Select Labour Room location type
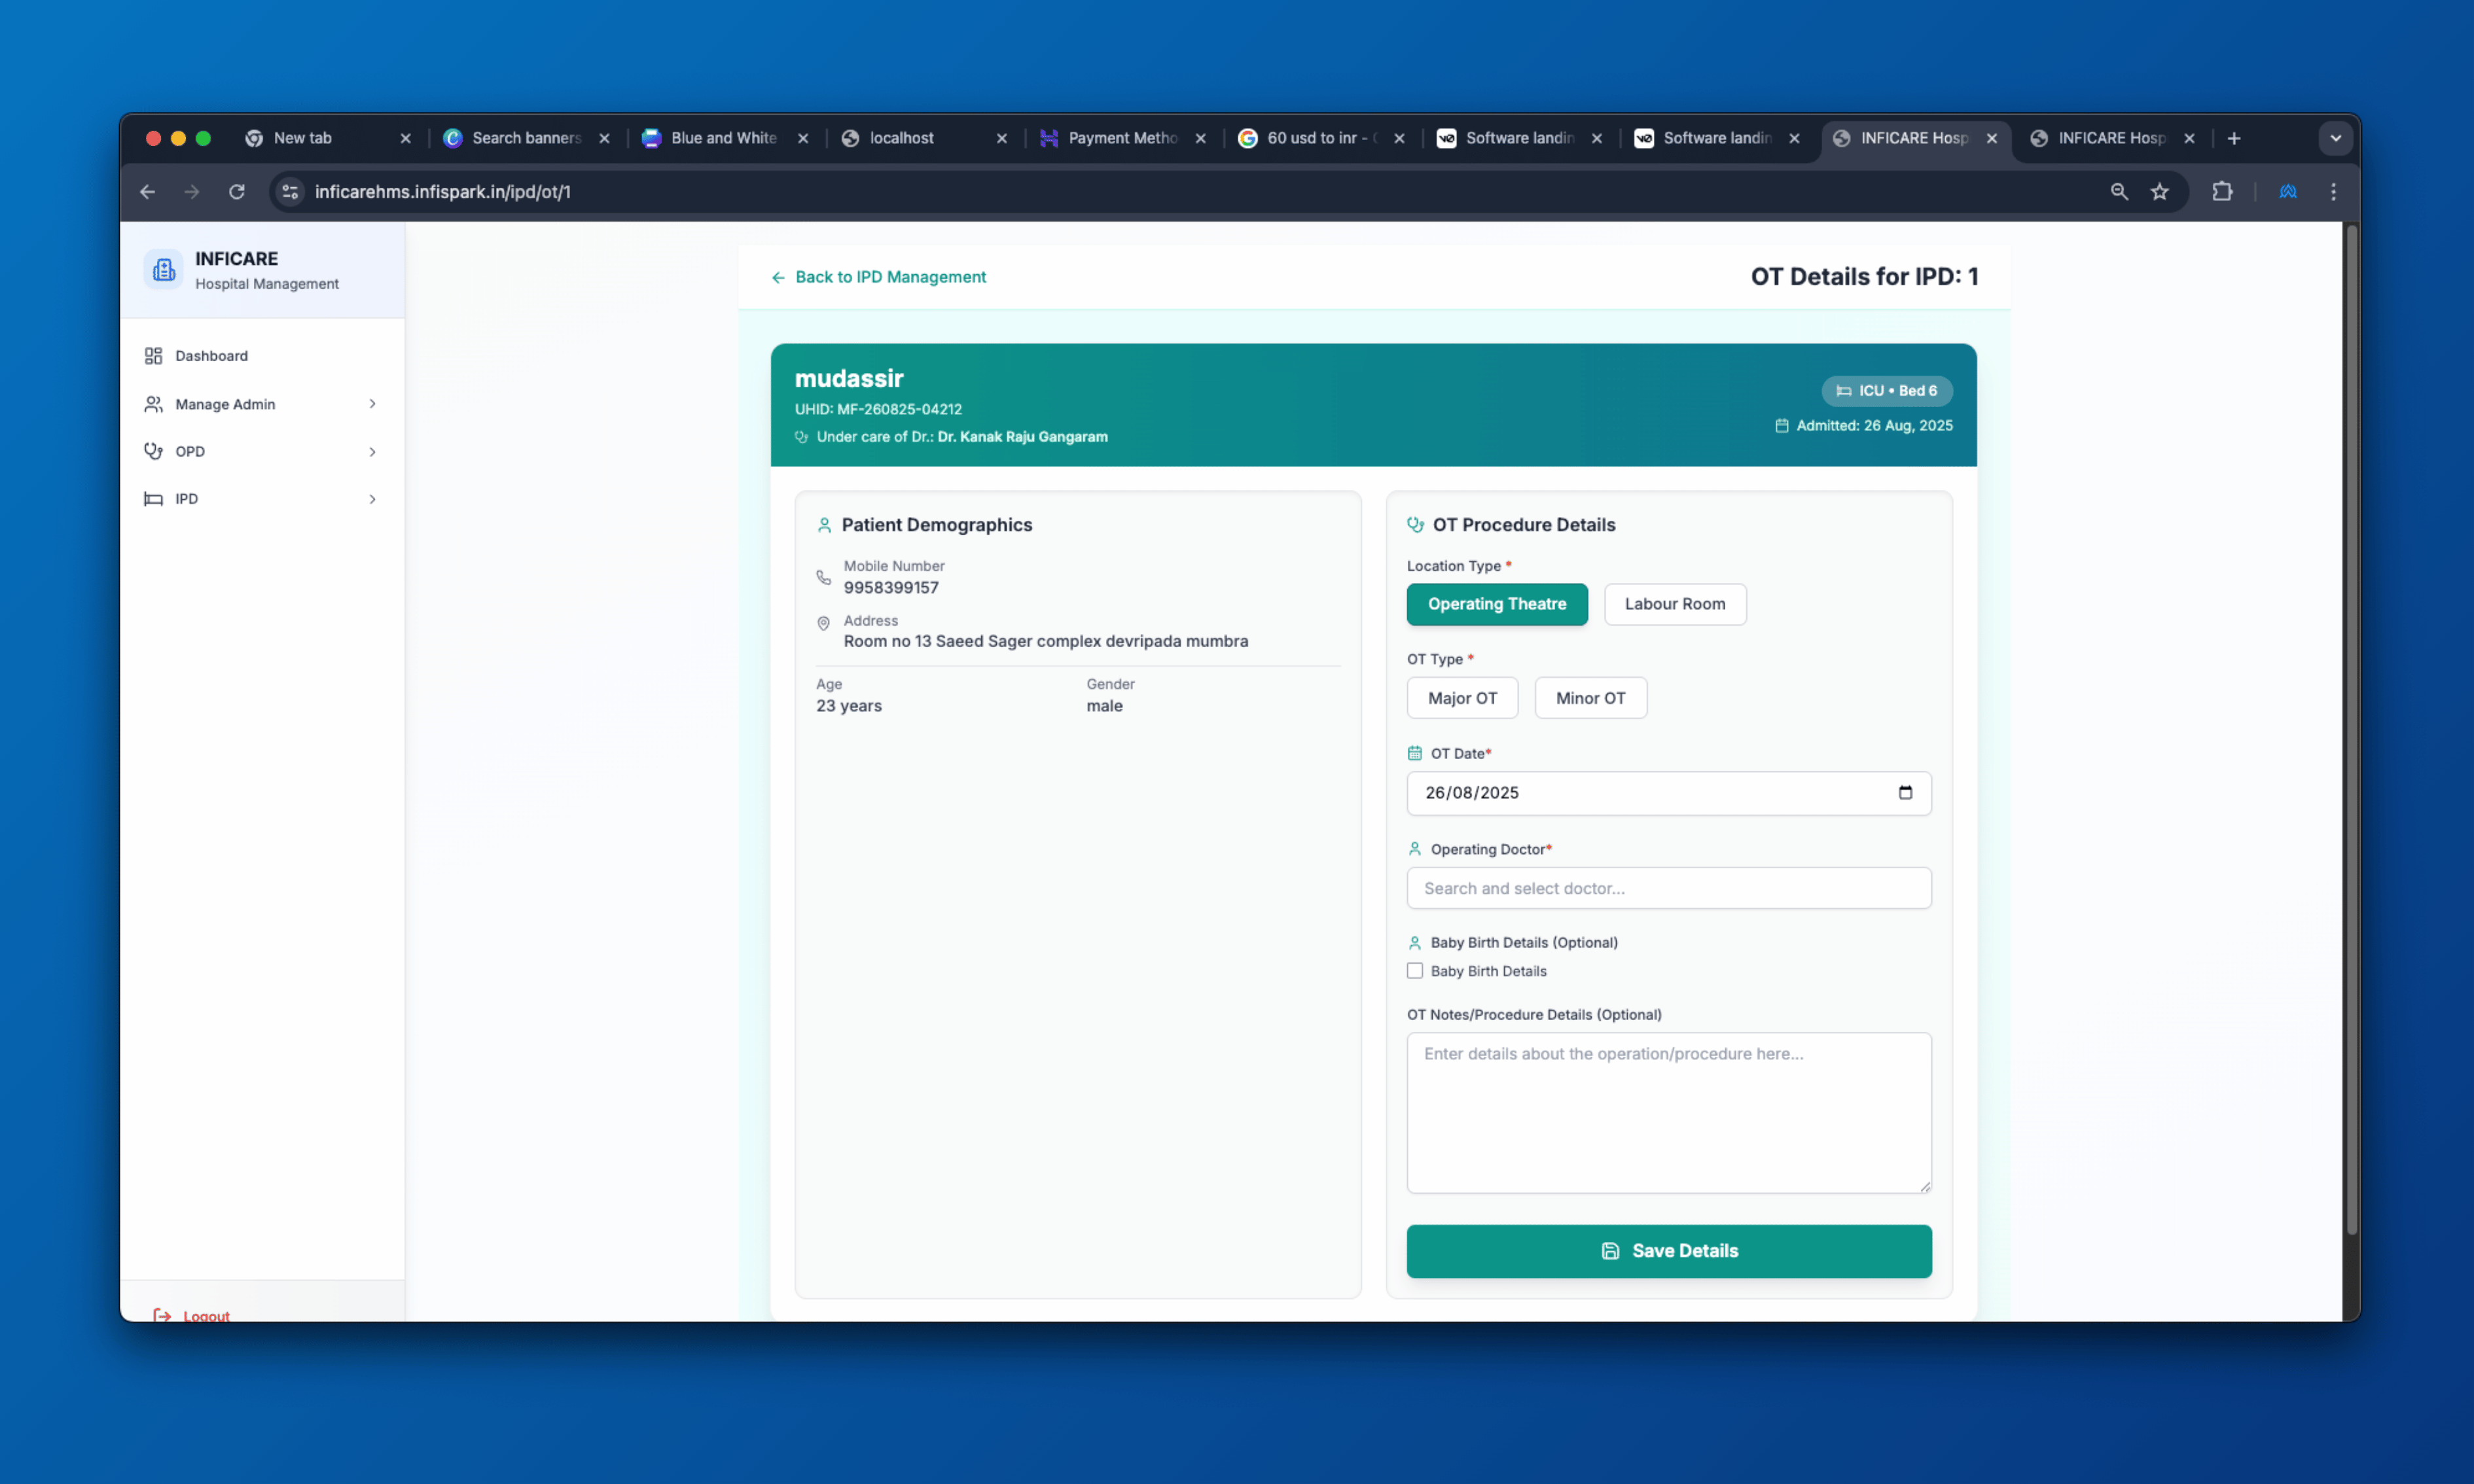This screenshot has height=1484, width=2474. (x=1674, y=604)
